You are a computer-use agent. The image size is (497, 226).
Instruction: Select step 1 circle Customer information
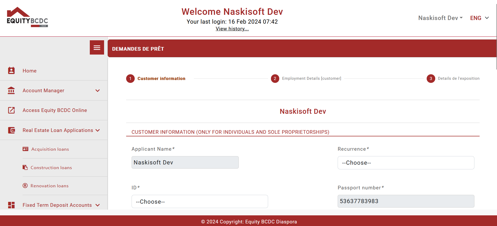130,78
